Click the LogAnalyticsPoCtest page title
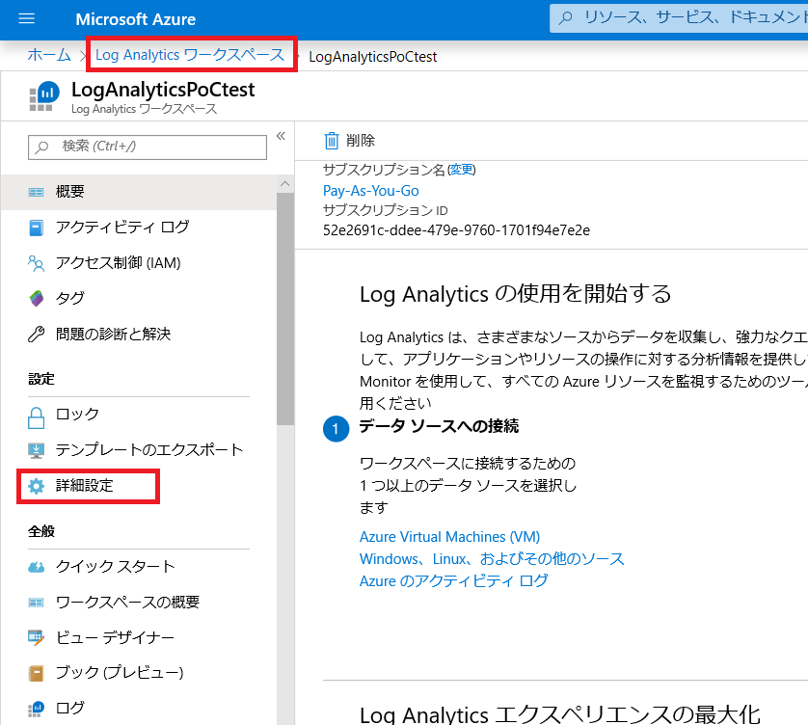The height and width of the screenshot is (725, 808). click(x=163, y=90)
